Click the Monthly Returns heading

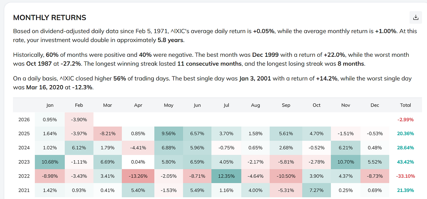click(49, 18)
